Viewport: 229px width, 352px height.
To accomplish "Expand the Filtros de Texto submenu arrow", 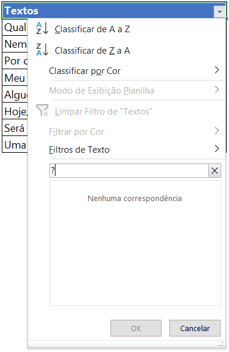I will coord(216,149).
